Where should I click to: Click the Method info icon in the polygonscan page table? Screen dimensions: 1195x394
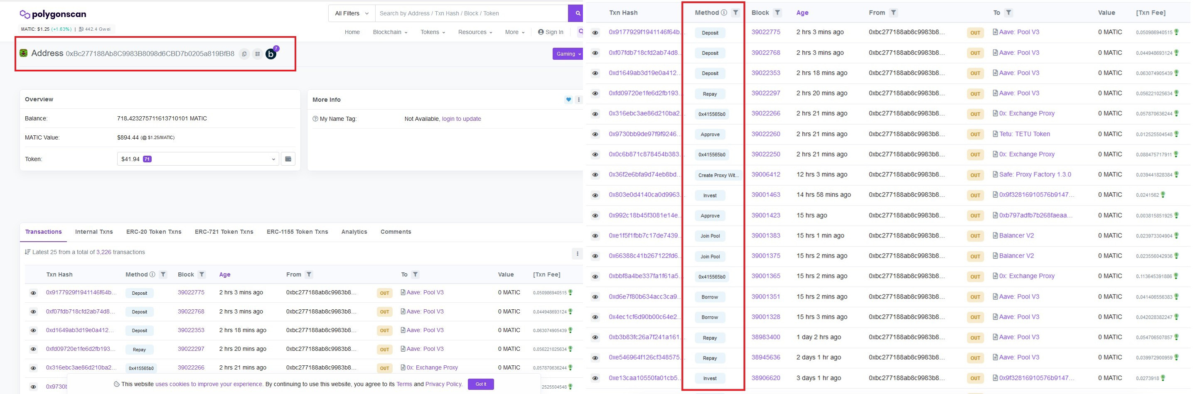(x=152, y=274)
